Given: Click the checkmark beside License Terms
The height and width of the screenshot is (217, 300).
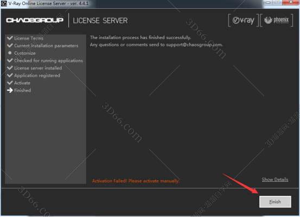Looking at the screenshot, I should point(10,38).
